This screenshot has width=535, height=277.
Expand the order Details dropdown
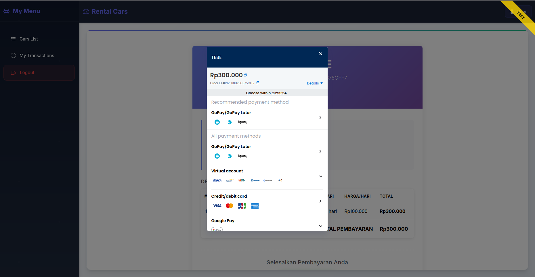coord(315,83)
